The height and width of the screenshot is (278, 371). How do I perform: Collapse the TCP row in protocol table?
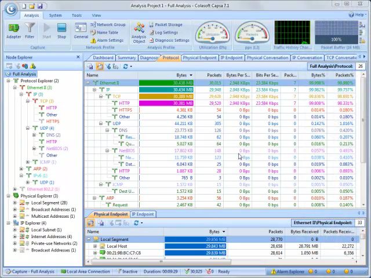coord(101,97)
